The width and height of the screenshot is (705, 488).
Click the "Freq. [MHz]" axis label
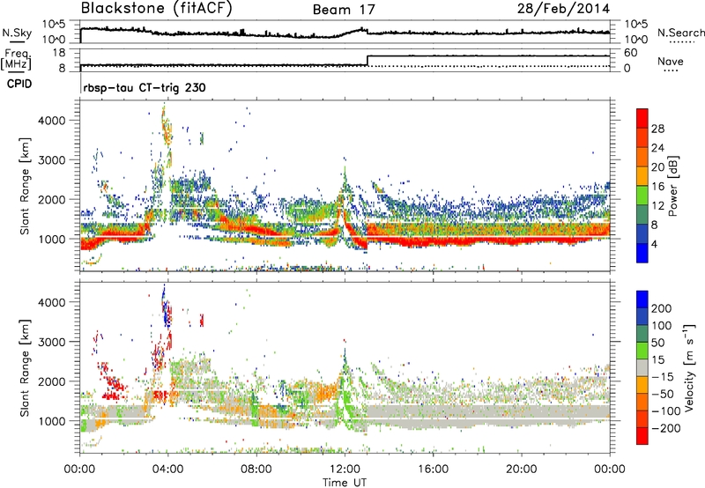[16, 60]
